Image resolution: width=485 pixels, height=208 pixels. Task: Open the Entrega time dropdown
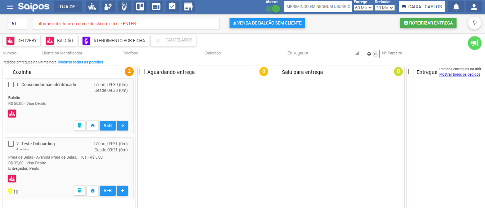point(363,8)
